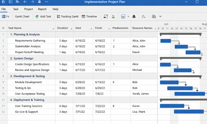Click the app logo icon in title bar
The image size is (207, 124).
tap(3, 2)
